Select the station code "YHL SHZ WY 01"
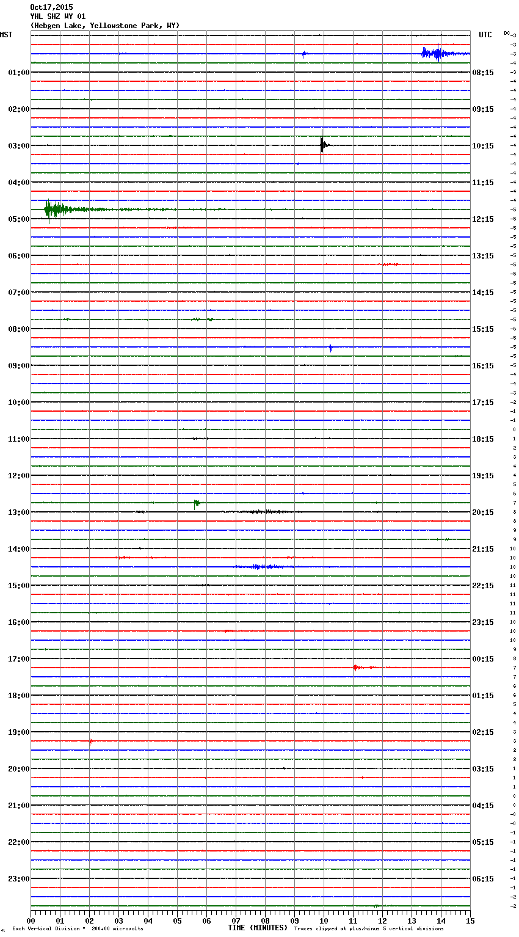Viewport: 519px width, 937px height. [x=58, y=16]
